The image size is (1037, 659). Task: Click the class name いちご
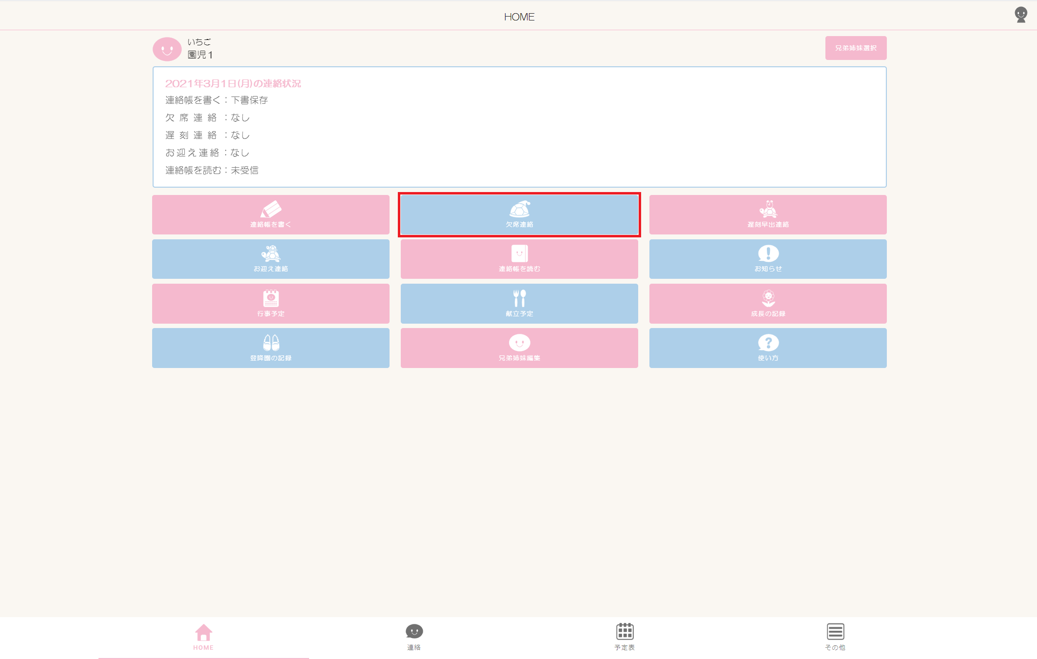click(199, 42)
